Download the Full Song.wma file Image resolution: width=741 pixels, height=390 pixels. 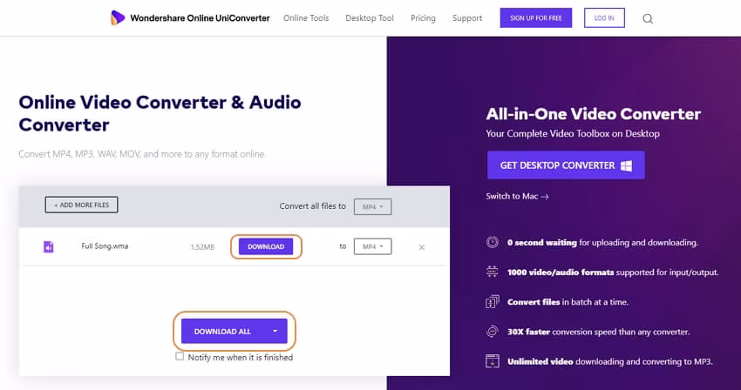[266, 246]
